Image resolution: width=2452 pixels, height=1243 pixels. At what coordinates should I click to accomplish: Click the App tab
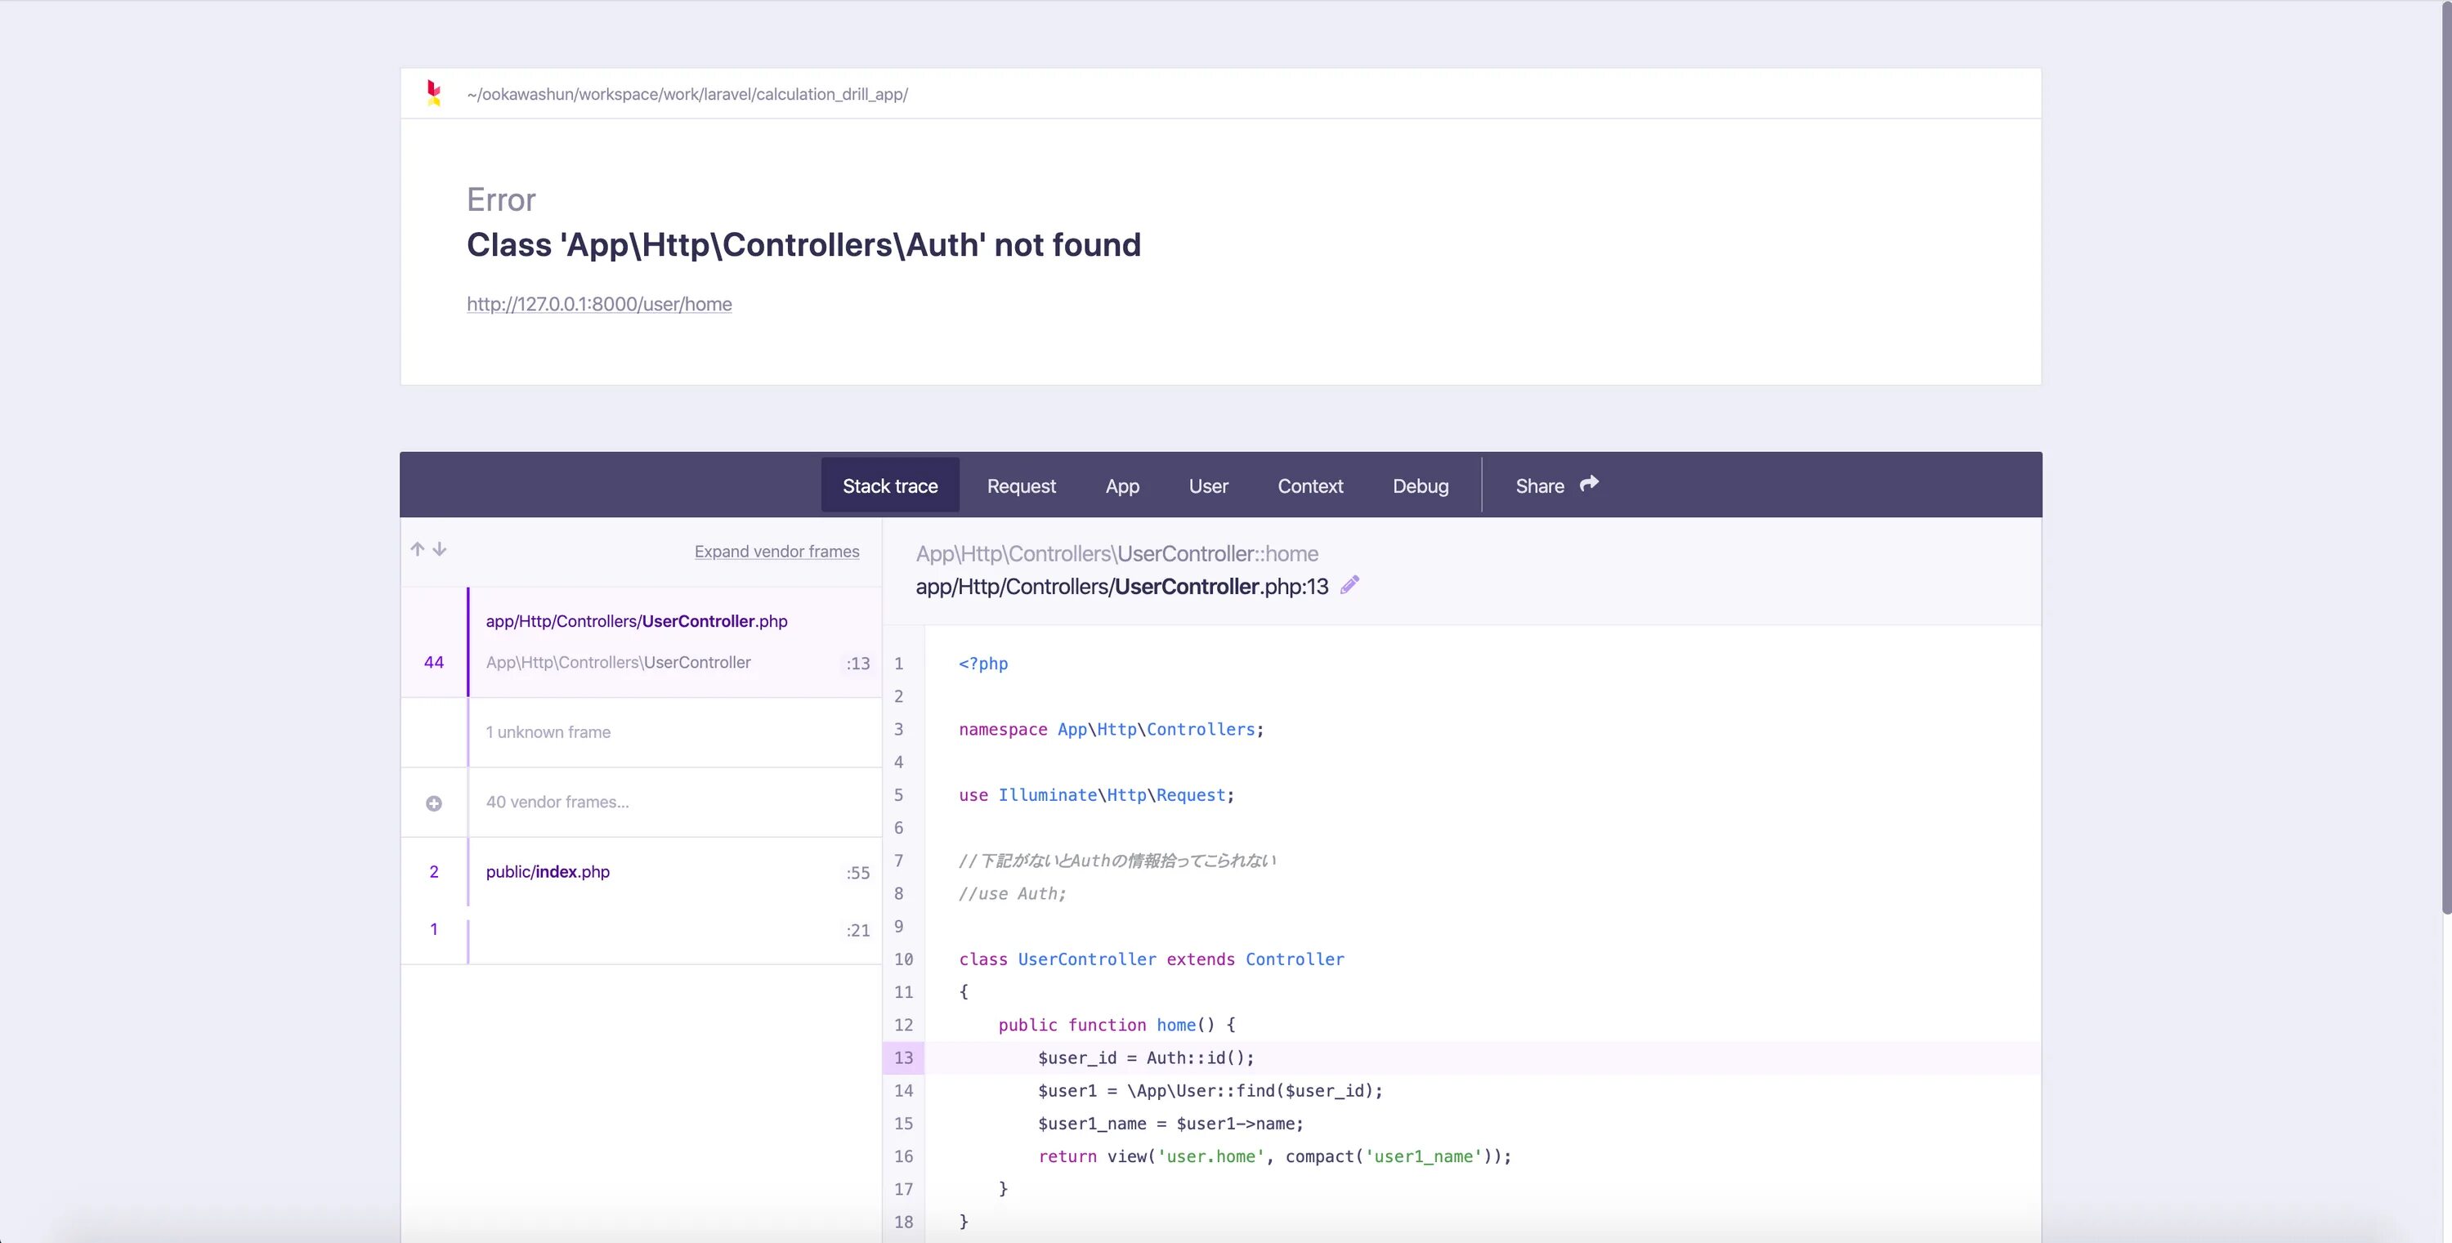point(1122,485)
